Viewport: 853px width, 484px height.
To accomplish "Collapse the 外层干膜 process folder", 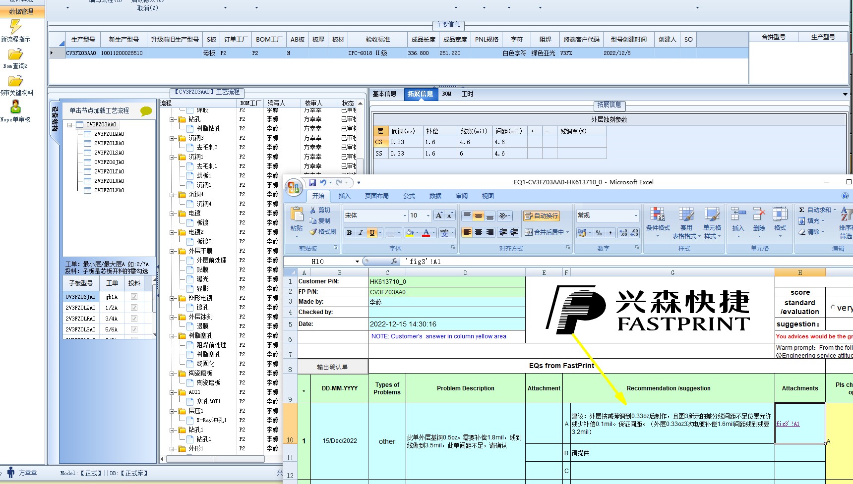I will (x=172, y=251).
